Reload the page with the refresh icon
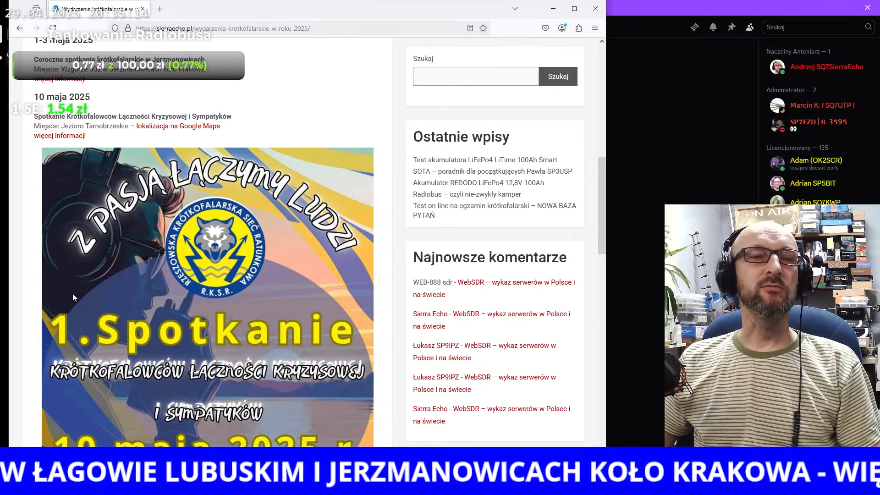Viewport: 880px width, 495px height. pyautogui.click(x=53, y=28)
